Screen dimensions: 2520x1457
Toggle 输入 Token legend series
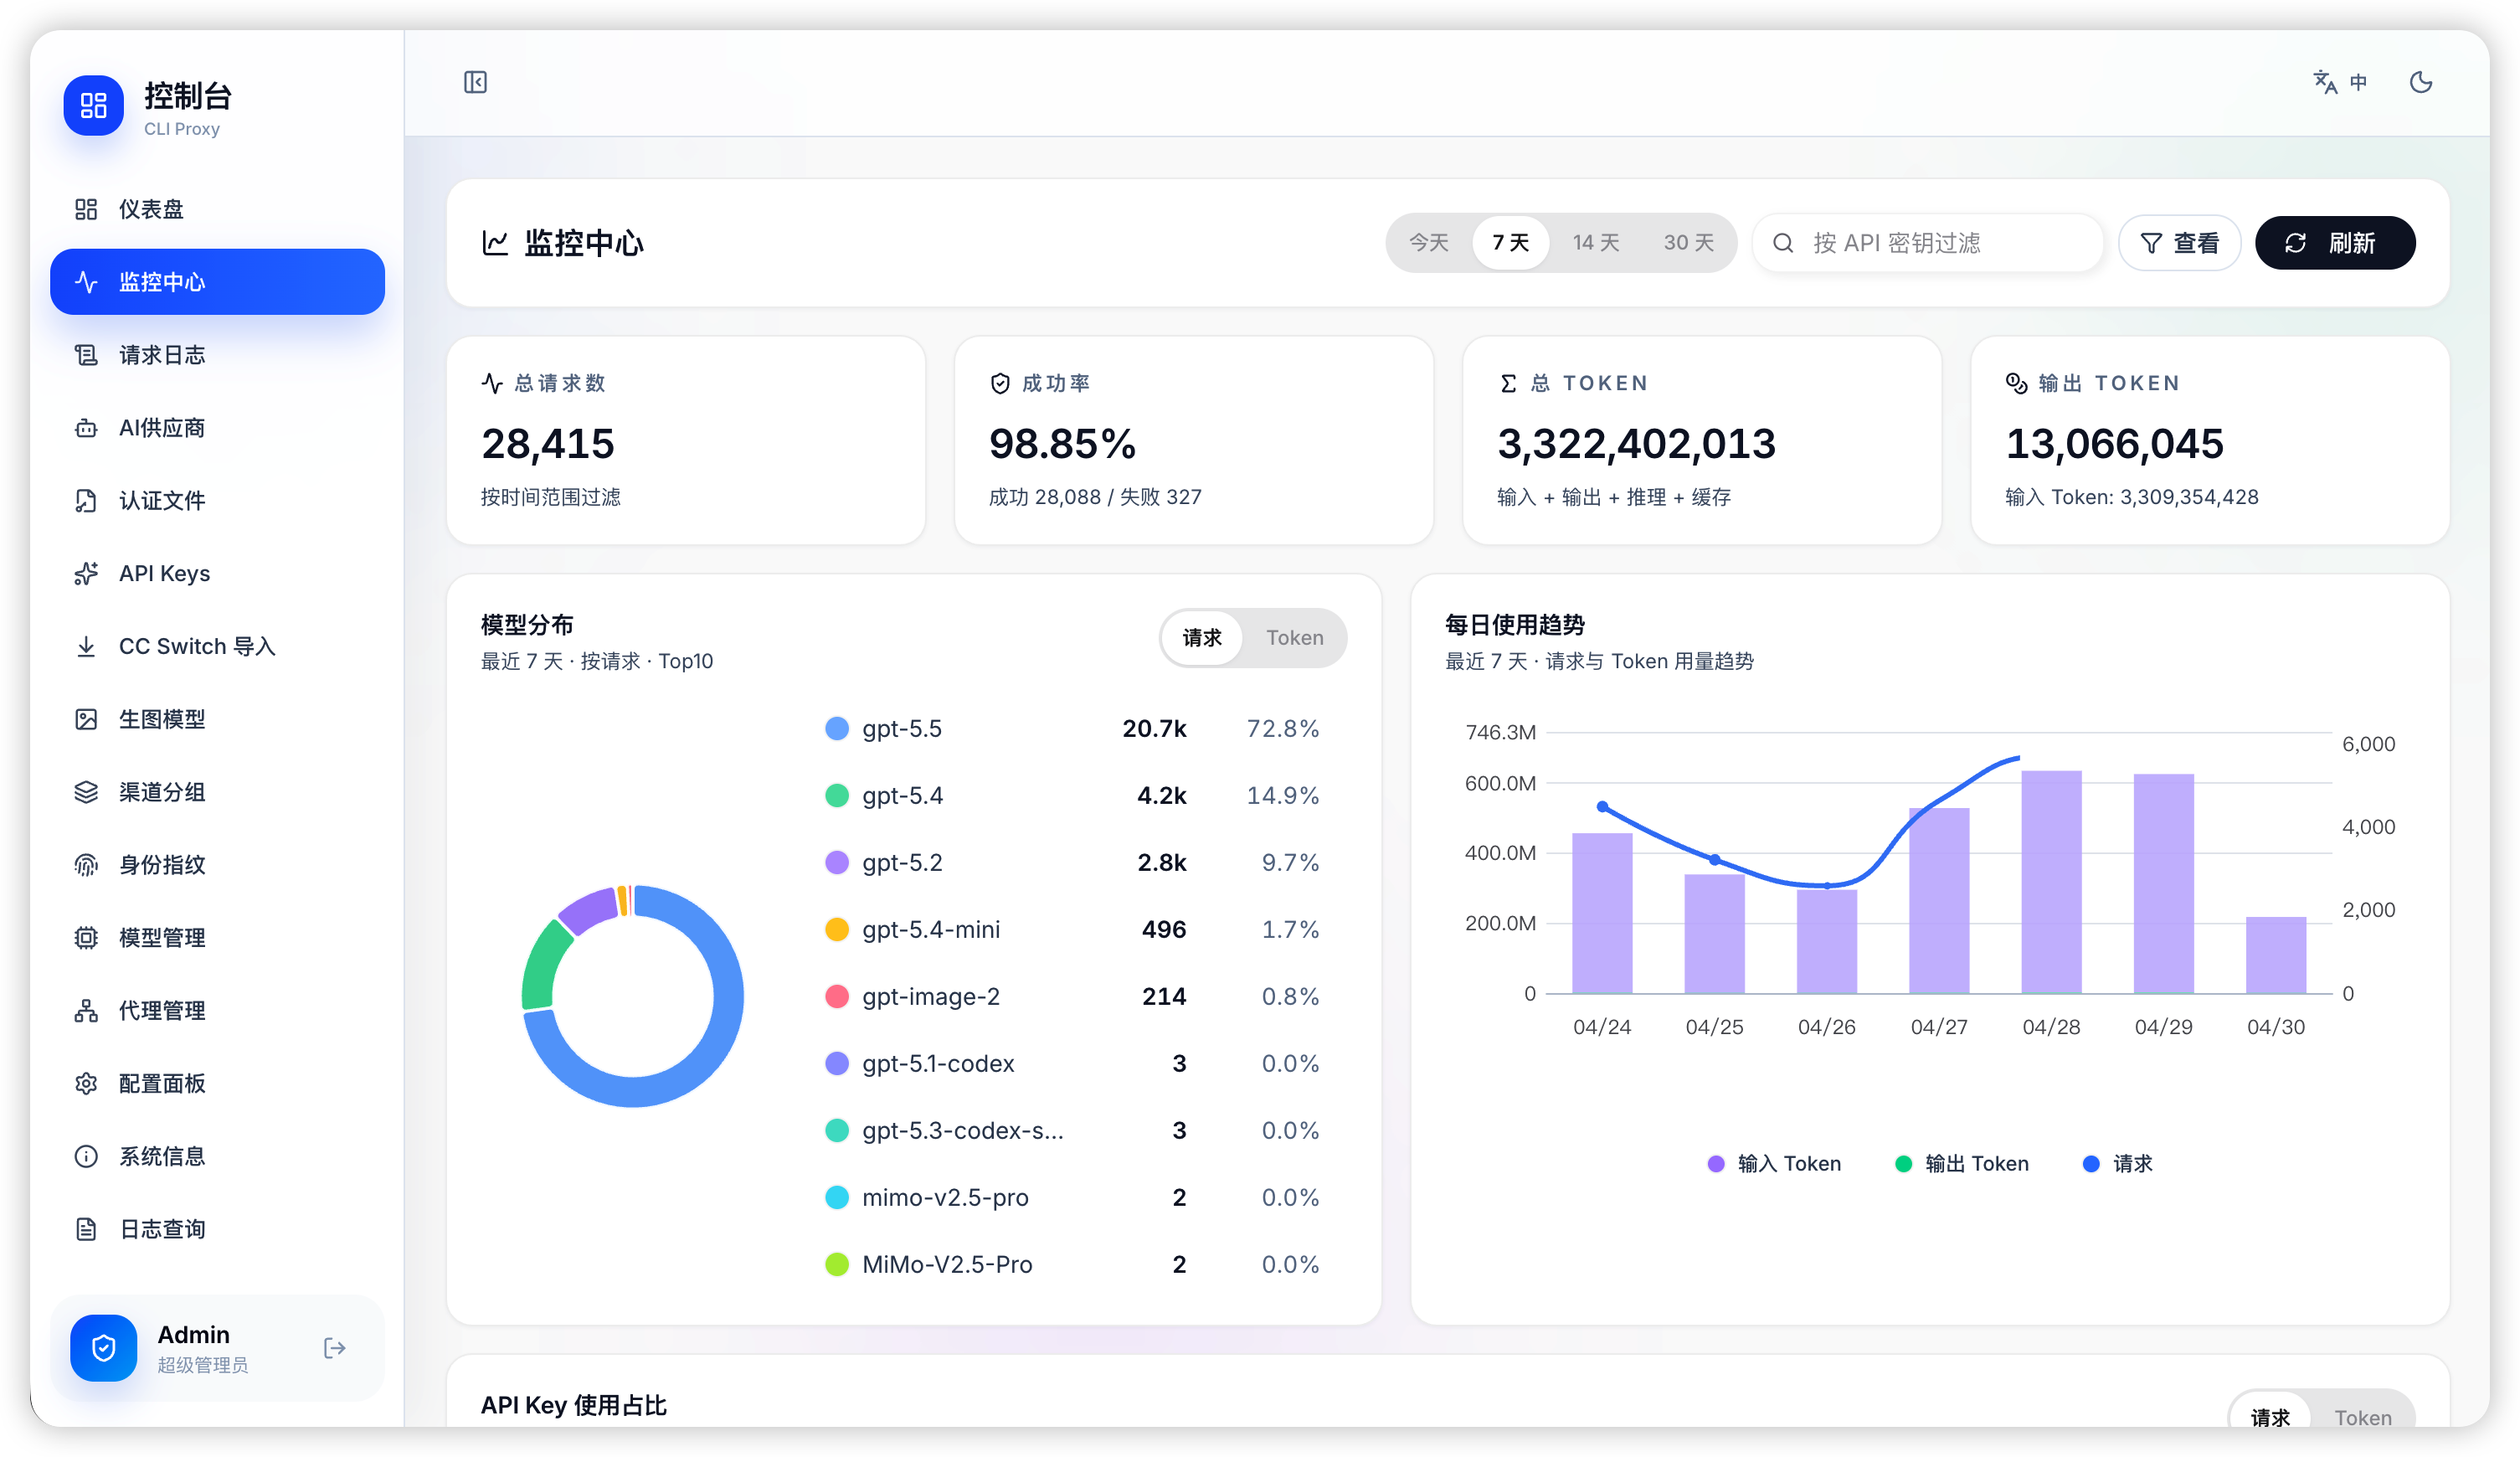click(1774, 1164)
